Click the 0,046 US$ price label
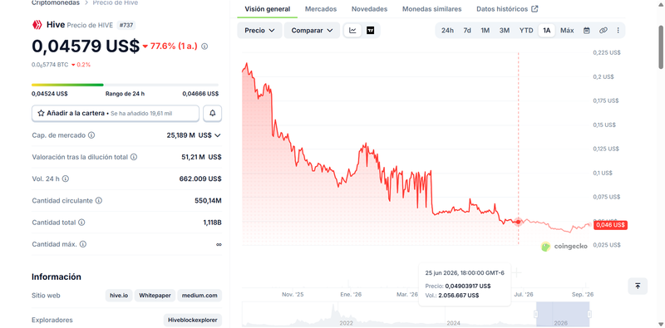This screenshot has width=665, height=328. pos(610,225)
